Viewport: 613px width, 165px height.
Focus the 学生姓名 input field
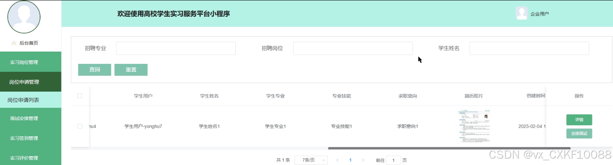[x=529, y=48]
